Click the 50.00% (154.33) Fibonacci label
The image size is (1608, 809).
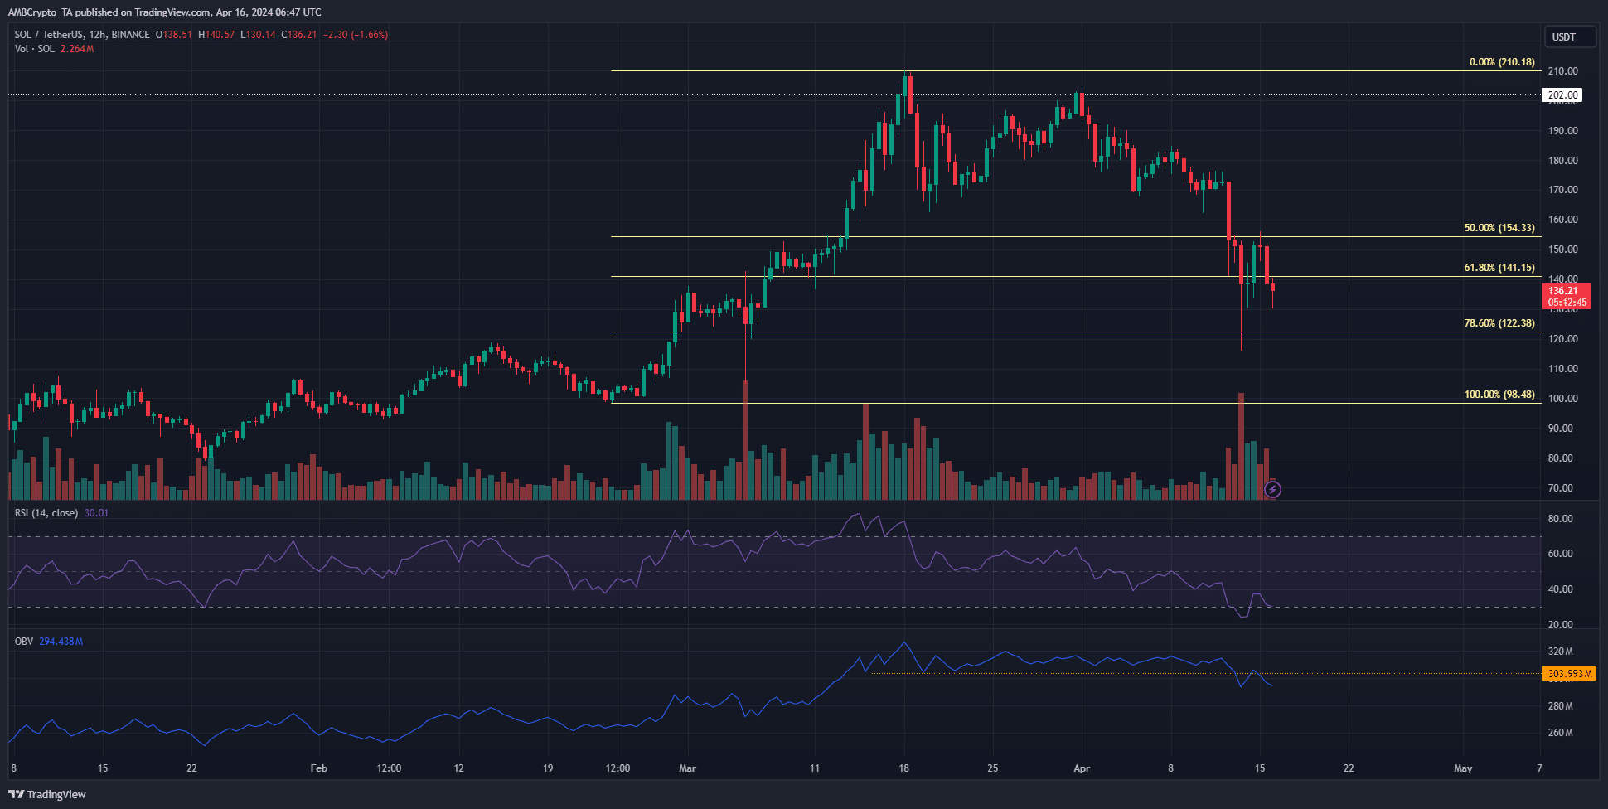1499,228
